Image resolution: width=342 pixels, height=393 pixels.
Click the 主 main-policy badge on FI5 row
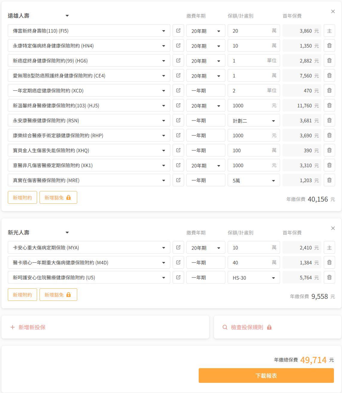click(x=329, y=31)
